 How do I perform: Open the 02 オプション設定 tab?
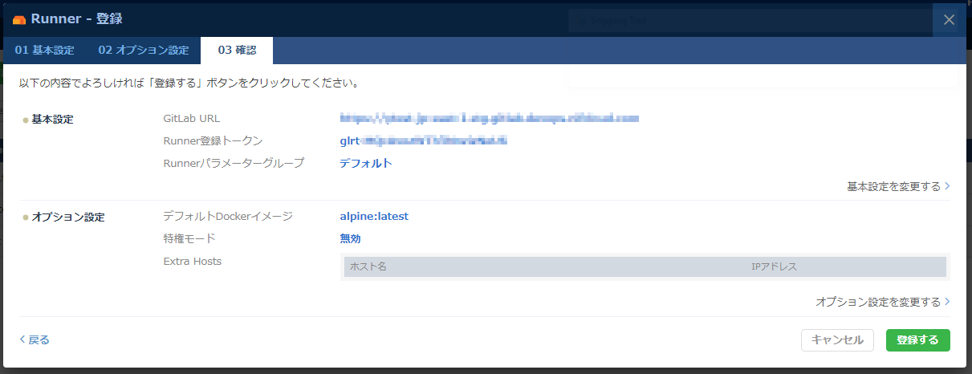144,51
